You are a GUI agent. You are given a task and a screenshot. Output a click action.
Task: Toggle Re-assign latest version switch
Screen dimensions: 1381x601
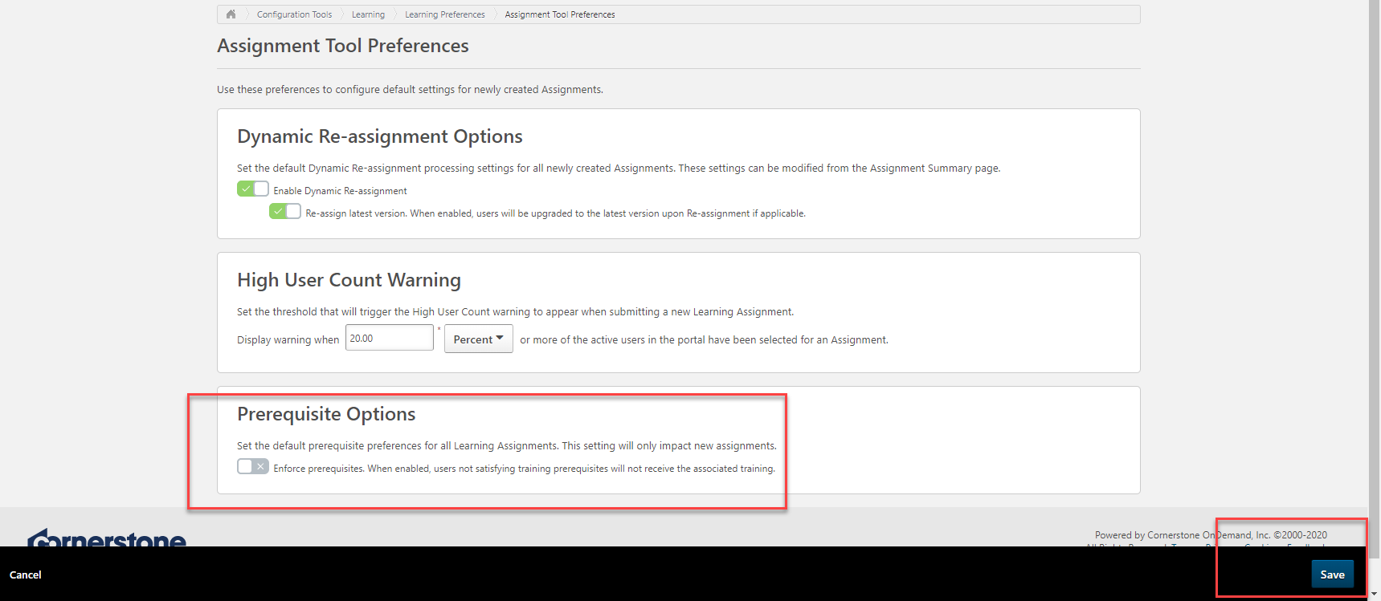click(285, 212)
